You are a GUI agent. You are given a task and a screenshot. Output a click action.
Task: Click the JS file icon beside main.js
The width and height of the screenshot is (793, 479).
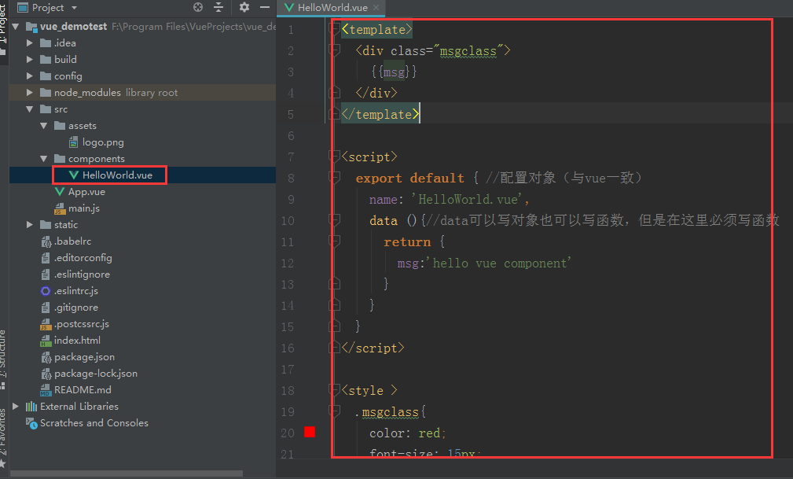(60, 208)
